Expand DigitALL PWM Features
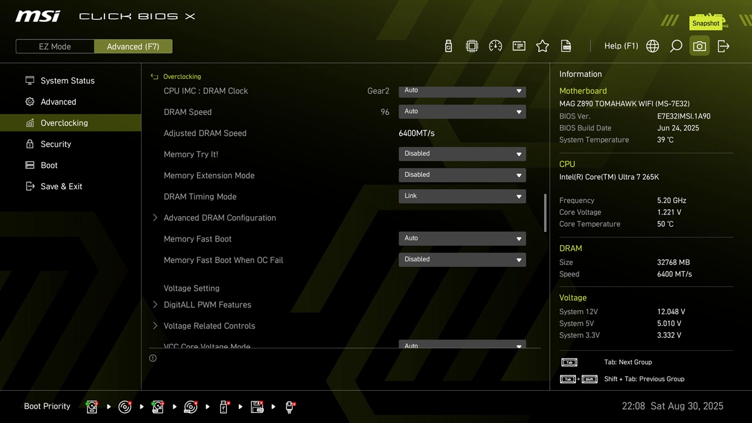Viewport: 752px width, 423px height. [207, 304]
